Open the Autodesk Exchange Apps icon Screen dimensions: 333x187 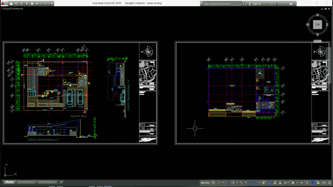276,4
